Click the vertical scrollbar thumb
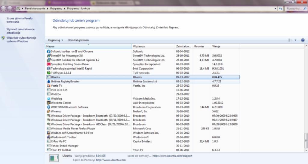 (306, 141)
